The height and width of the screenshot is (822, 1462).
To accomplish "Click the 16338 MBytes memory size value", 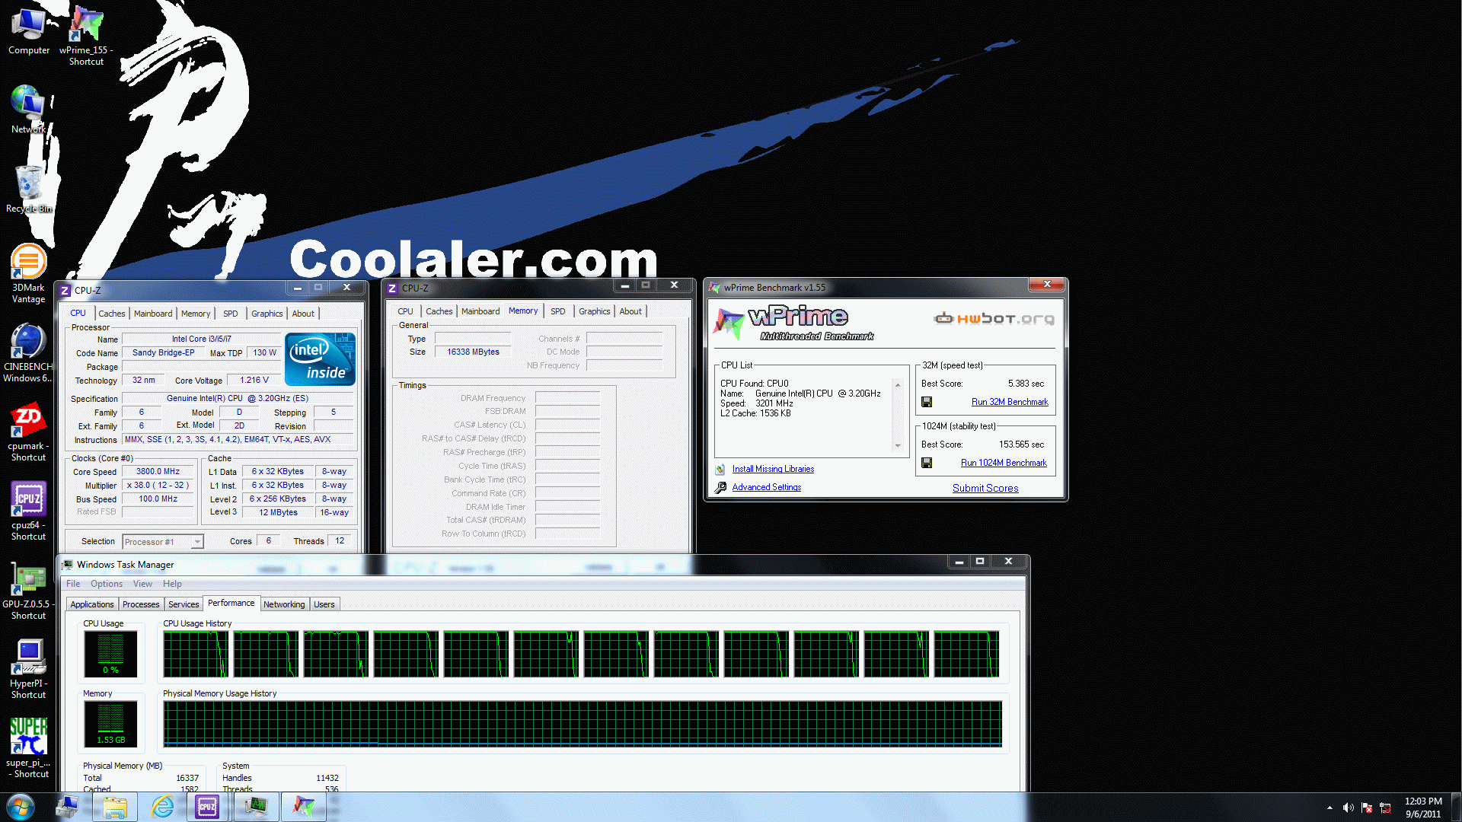I will (x=473, y=352).
